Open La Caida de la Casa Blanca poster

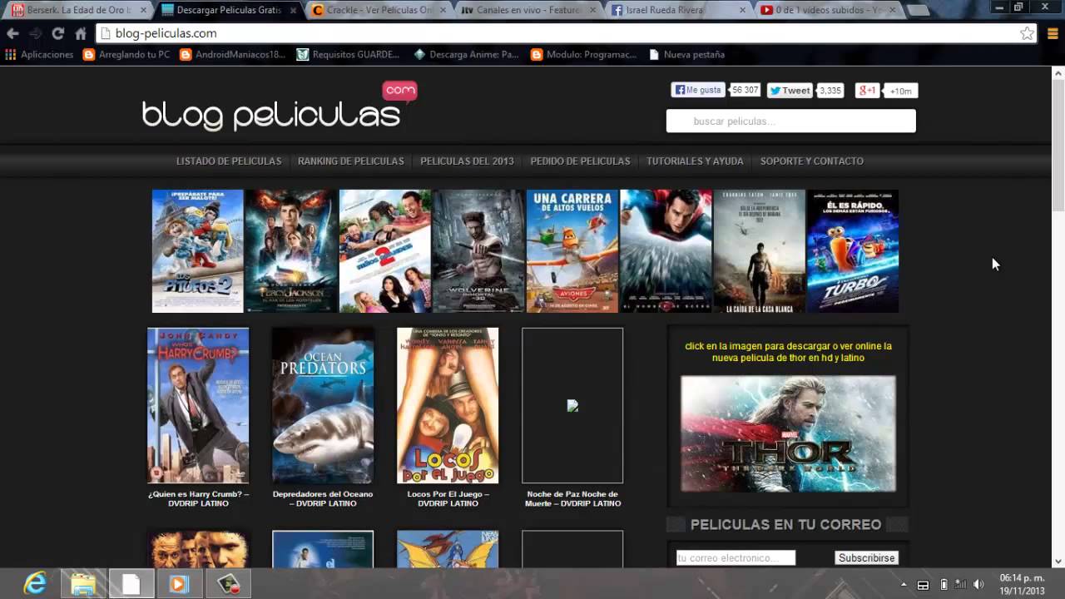tap(760, 251)
